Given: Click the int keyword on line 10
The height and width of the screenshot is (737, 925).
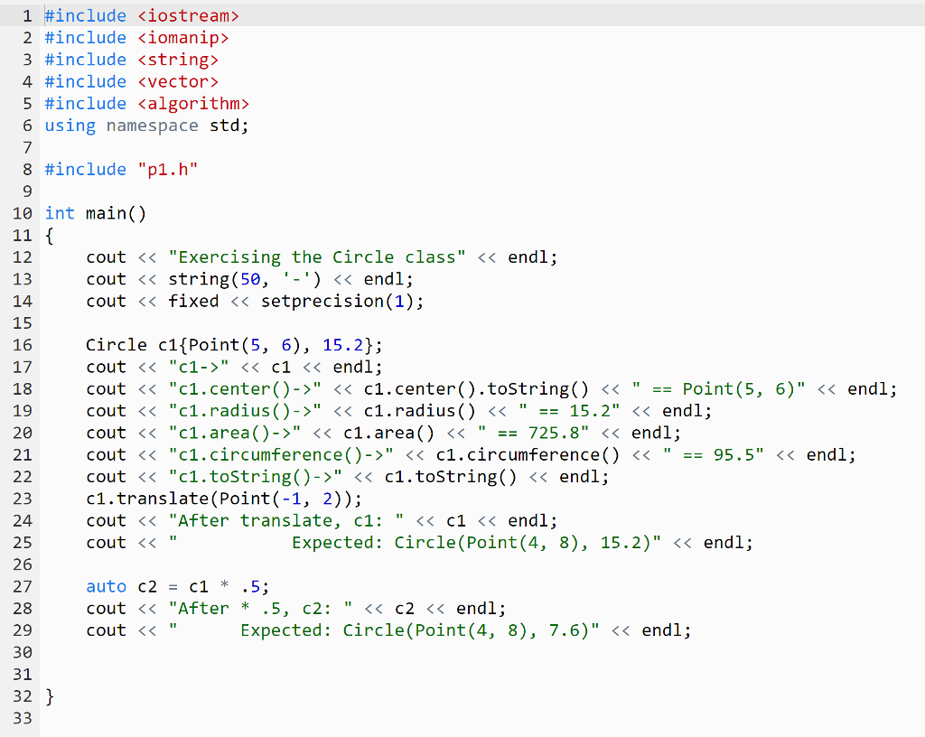Looking at the screenshot, I should pyautogui.click(x=60, y=213).
